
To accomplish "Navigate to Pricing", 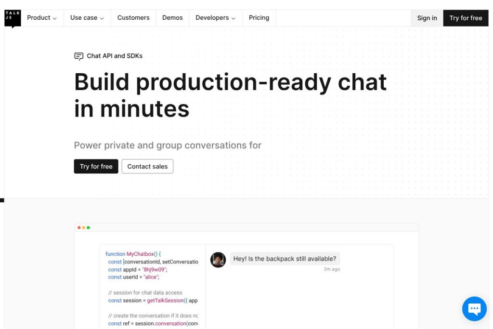I will pyautogui.click(x=259, y=18).
